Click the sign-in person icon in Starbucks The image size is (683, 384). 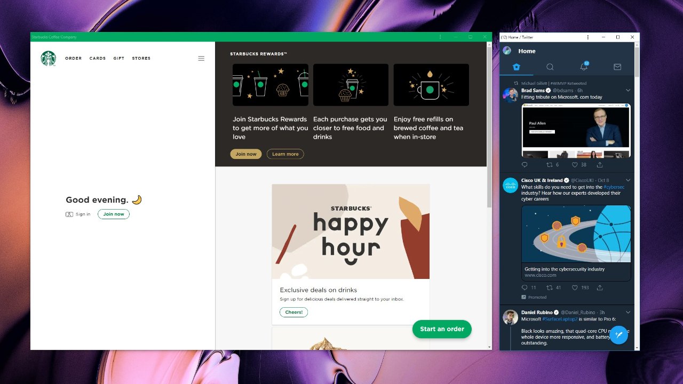point(69,214)
